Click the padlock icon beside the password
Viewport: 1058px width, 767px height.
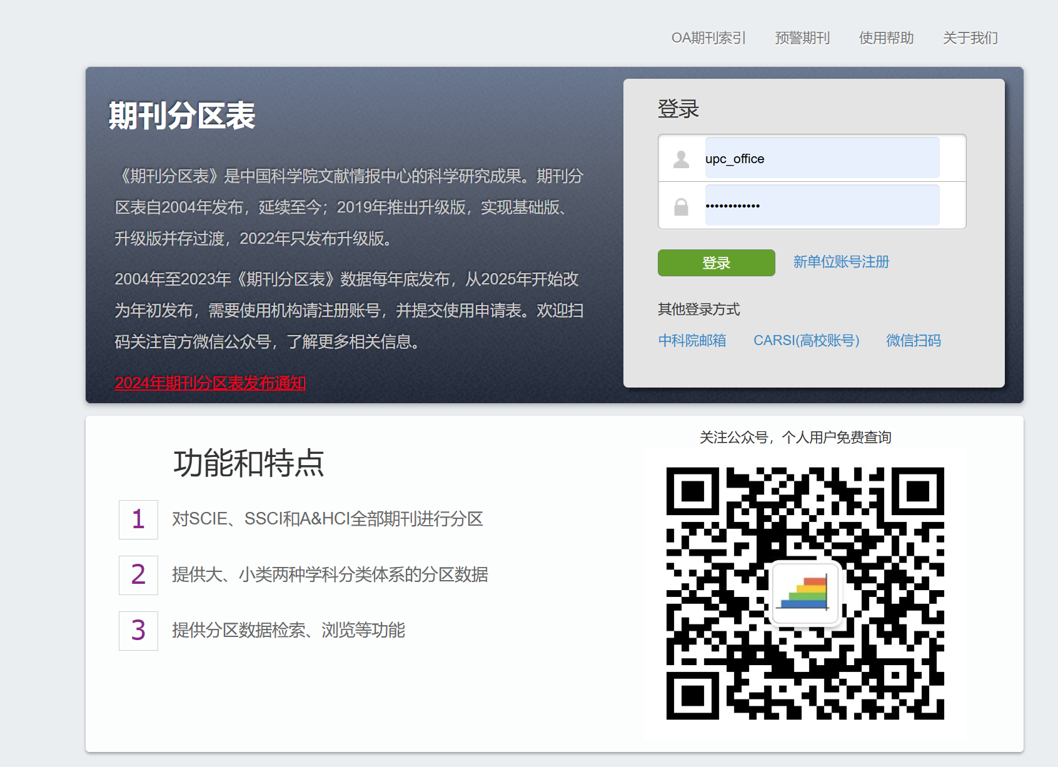click(x=681, y=206)
